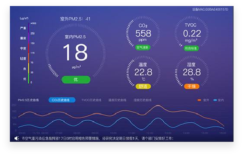Click the yellow 舒适 comfort badge
This screenshot has width=244, height=156.
[x=143, y=86]
